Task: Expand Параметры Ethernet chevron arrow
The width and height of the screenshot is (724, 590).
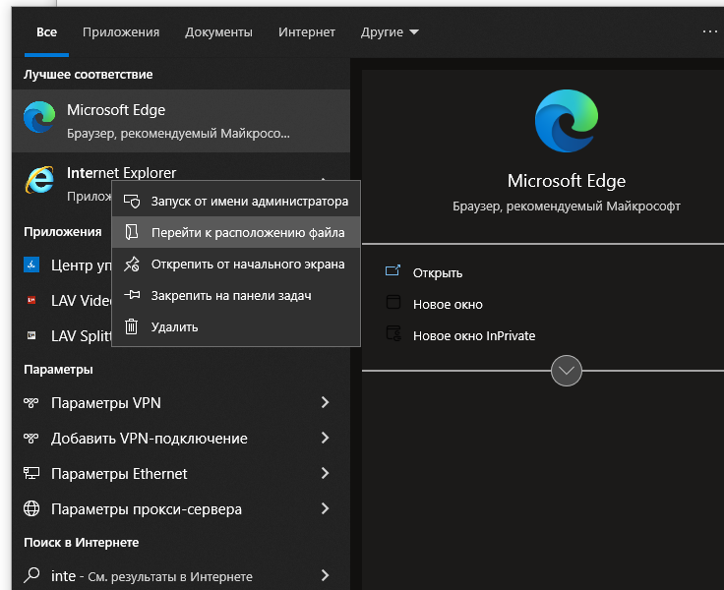Action: (x=325, y=473)
